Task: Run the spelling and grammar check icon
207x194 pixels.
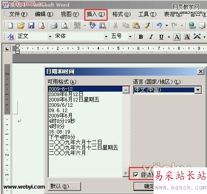Action: pos(93,25)
